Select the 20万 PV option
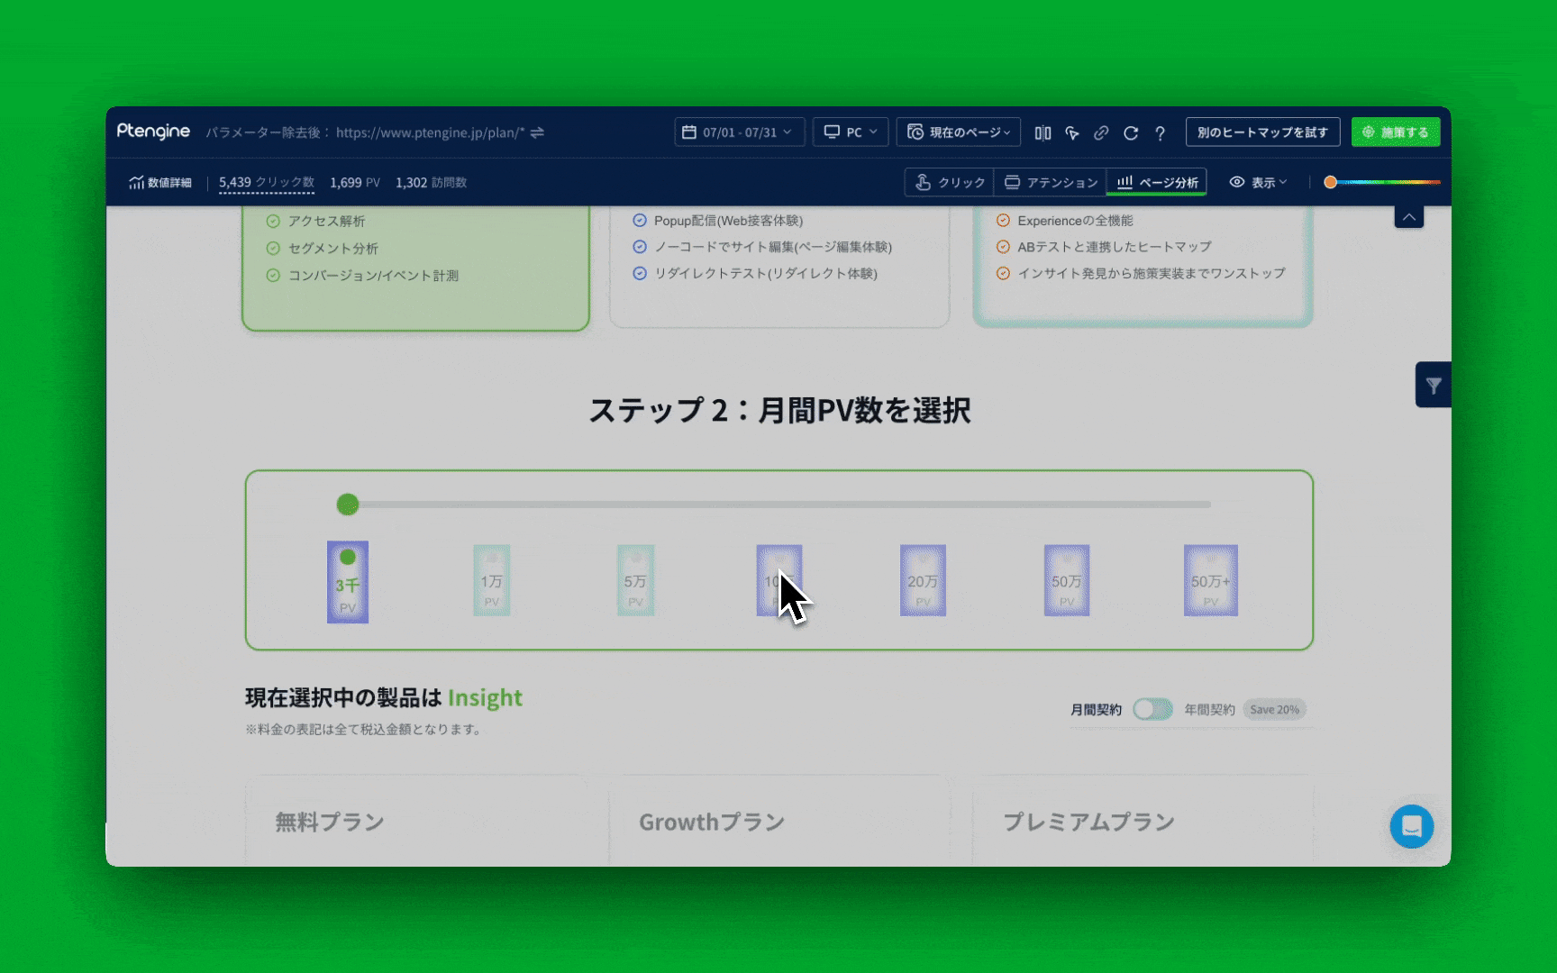The height and width of the screenshot is (973, 1557). tap(923, 581)
